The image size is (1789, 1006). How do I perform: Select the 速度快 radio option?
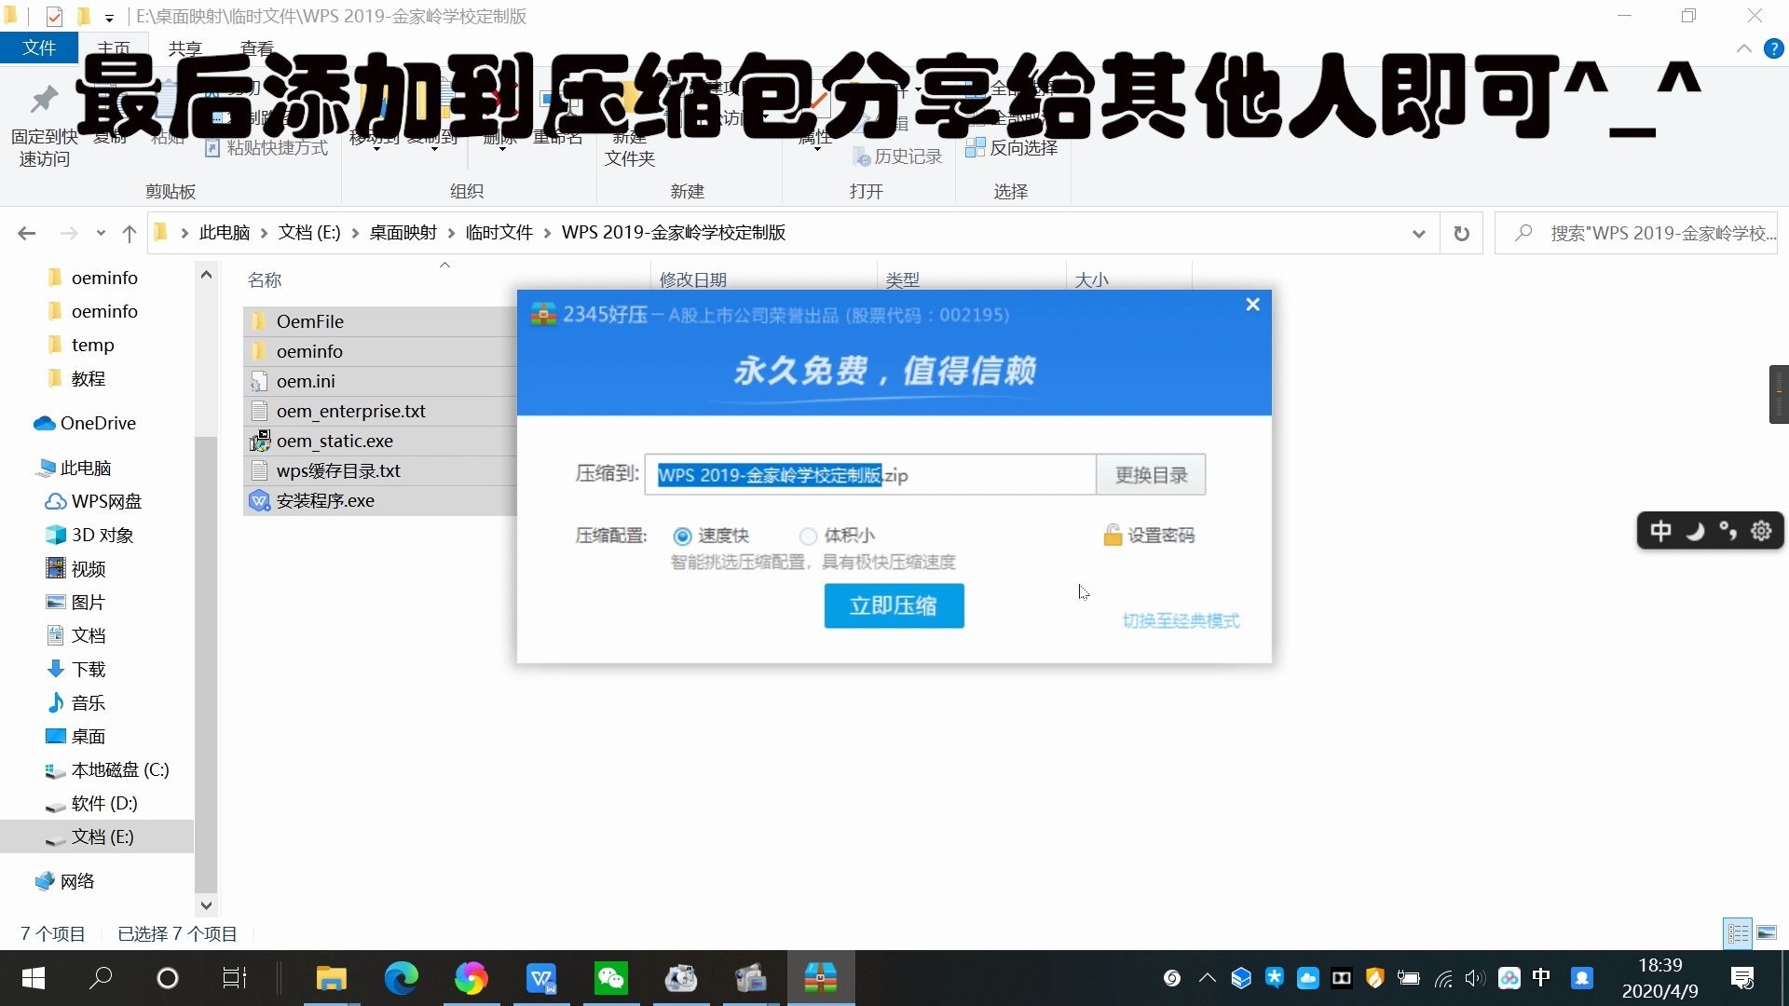coord(682,536)
